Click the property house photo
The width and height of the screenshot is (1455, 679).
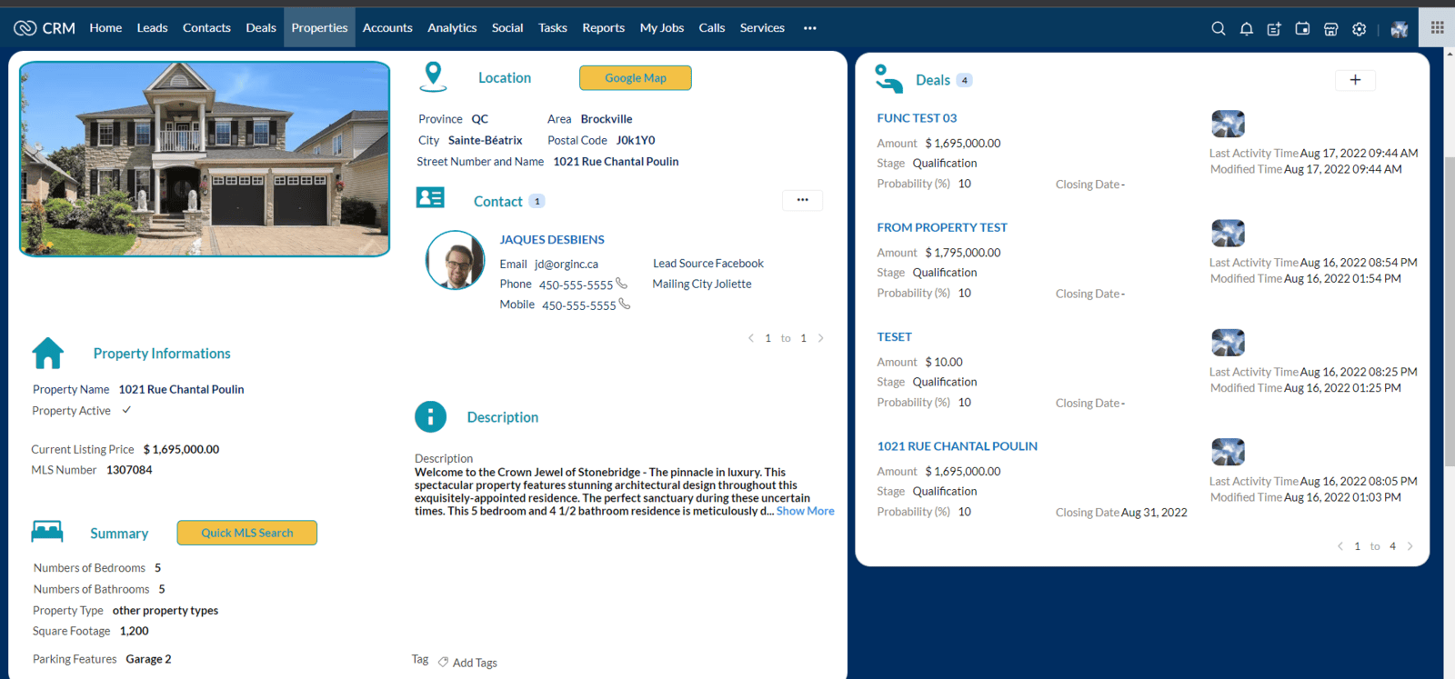(205, 159)
